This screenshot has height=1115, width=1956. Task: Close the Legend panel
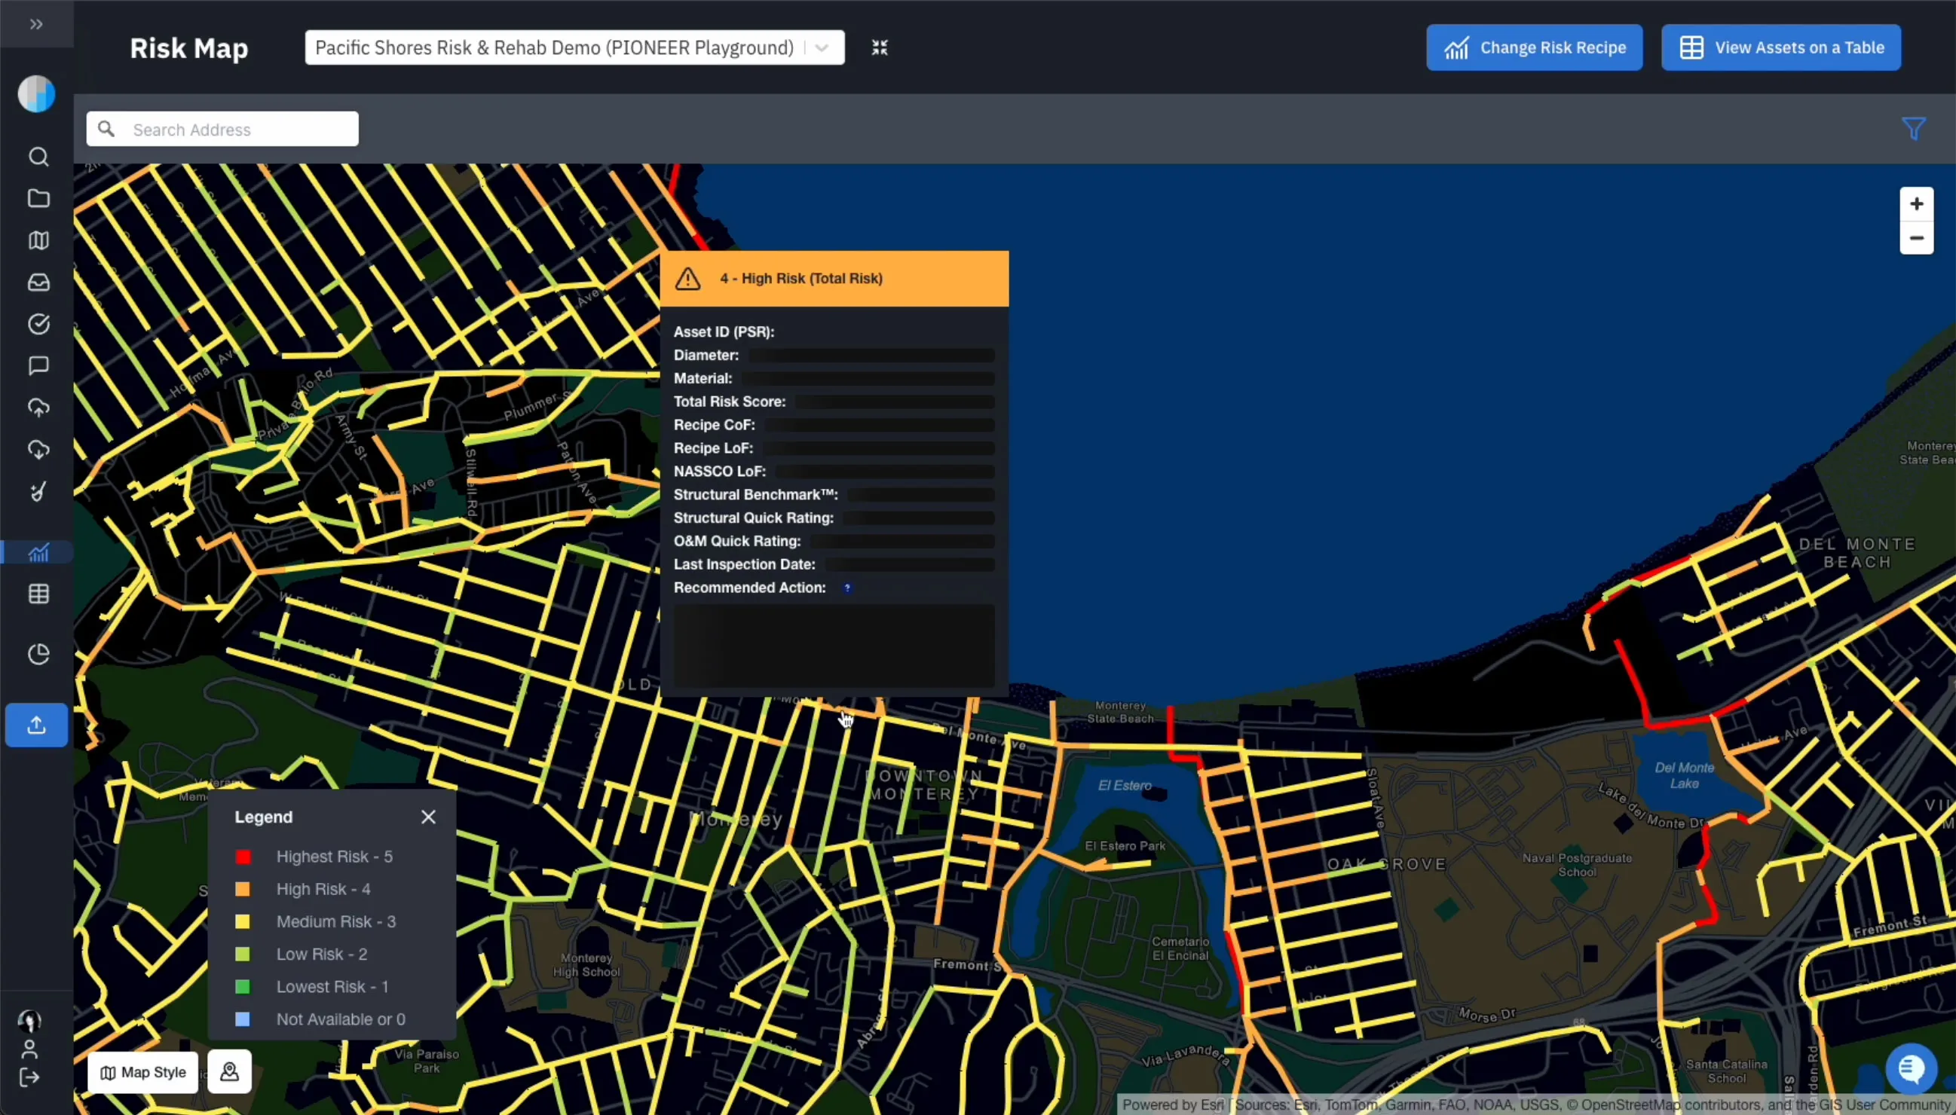(428, 817)
